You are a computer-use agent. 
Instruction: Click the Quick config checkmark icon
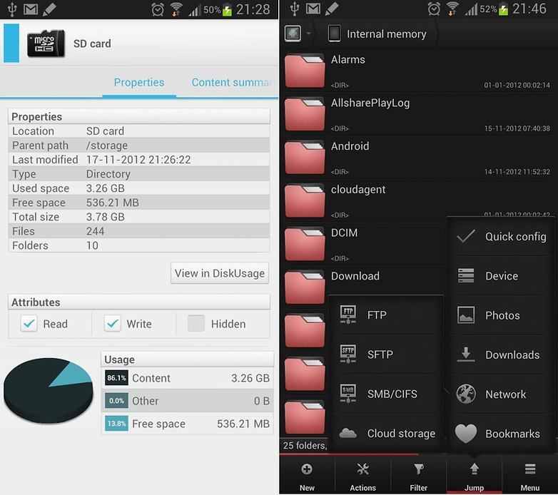[466, 236]
